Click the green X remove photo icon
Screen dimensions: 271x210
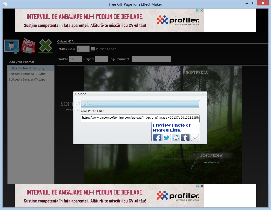(45, 46)
